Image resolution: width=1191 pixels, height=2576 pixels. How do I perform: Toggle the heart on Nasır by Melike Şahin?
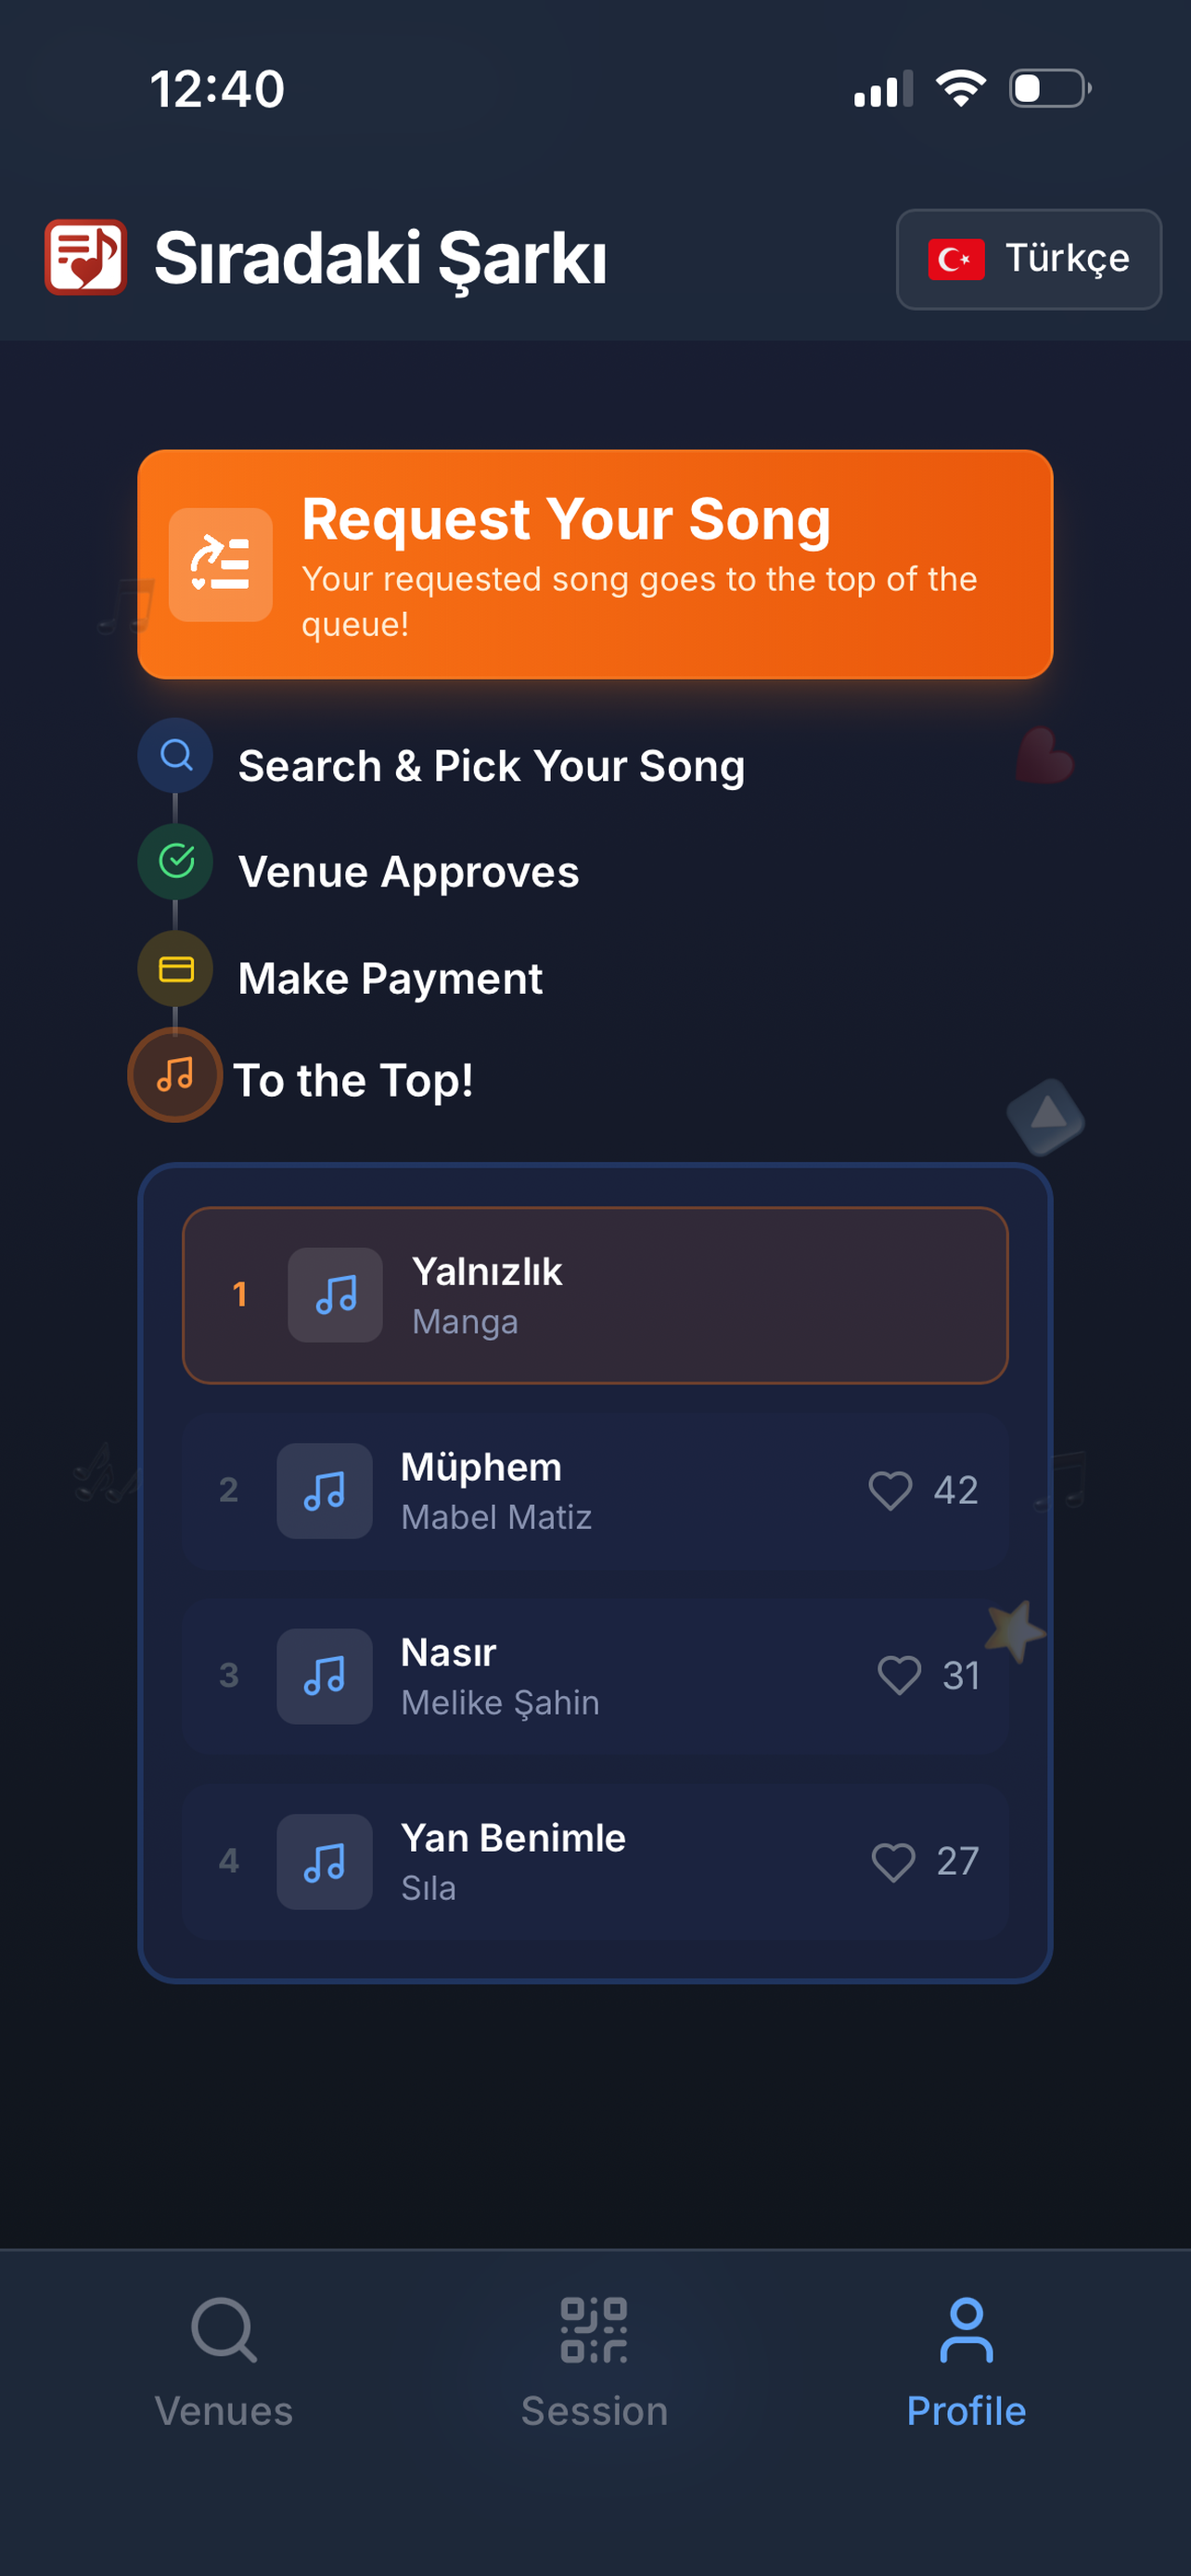tap(898, 1675)
